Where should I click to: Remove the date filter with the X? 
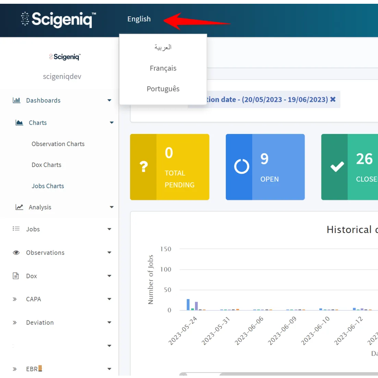pyautogui.click(x=333, y=99)
